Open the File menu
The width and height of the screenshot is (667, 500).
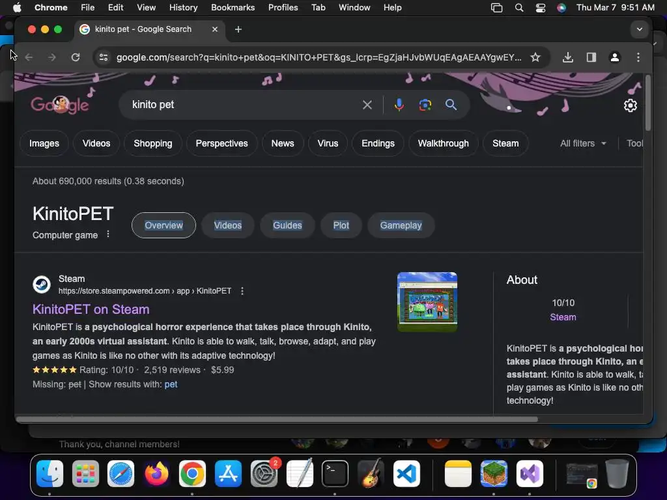pyautogui.click(x=88, y=8)
